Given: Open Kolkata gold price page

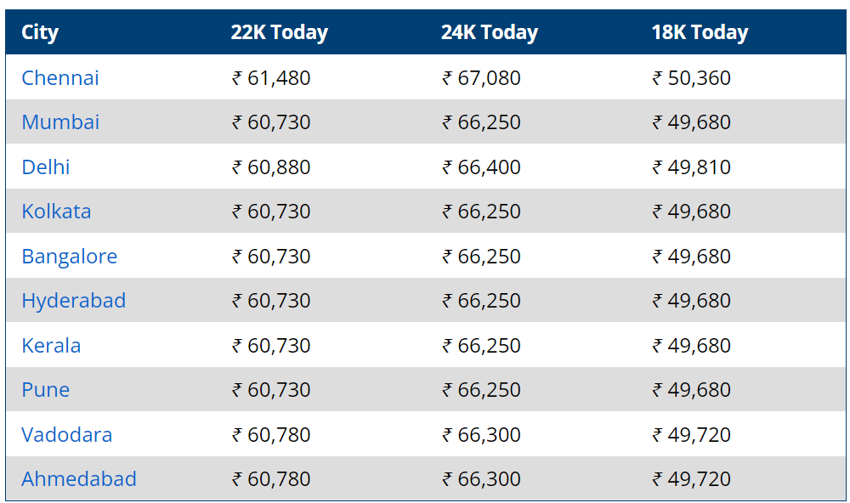Looking at the screenshot, I should 56,212.
